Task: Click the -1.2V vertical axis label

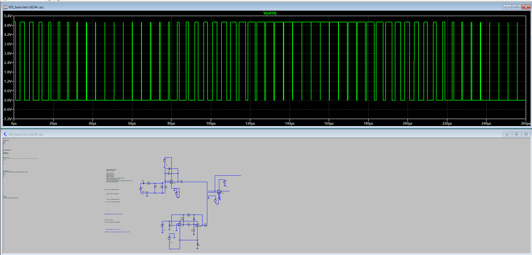Action: coord(7,119)
